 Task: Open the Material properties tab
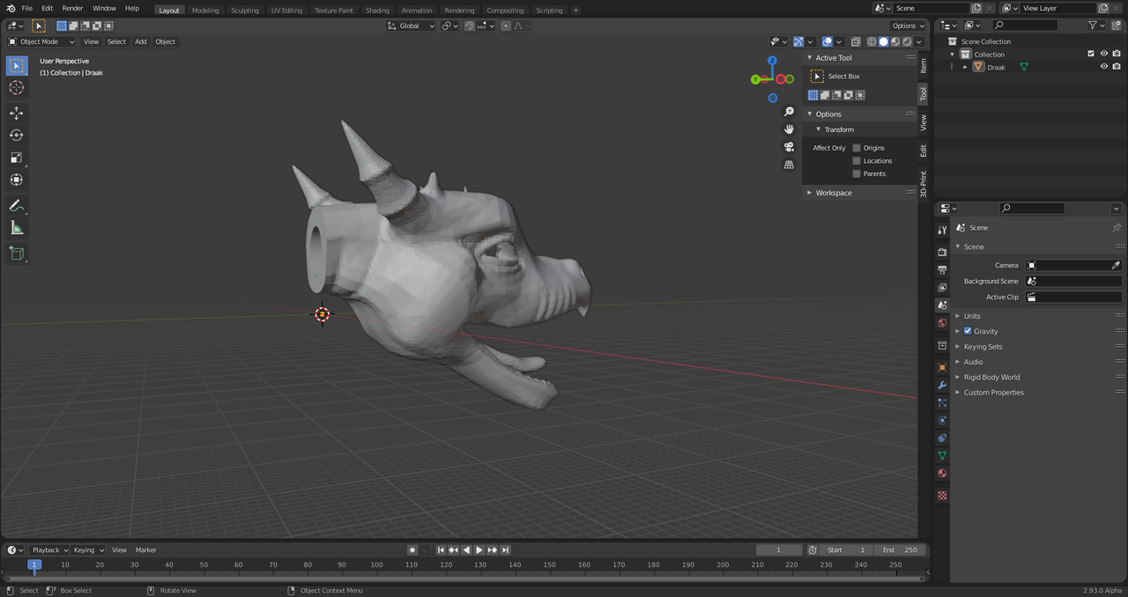coord(942,473)
